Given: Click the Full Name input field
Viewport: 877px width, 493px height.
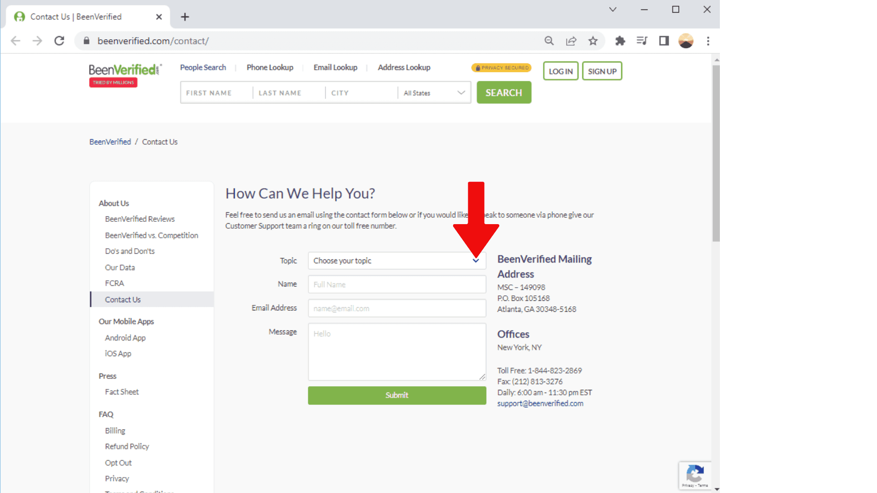Looking at the screenshot, I should point(396,284).
